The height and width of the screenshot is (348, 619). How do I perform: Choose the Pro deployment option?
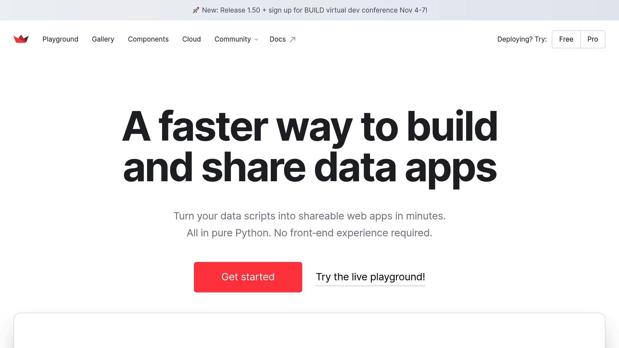[x=592, y=39]
